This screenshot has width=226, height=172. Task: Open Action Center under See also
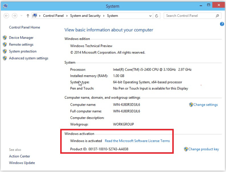(x=20, y=156)
